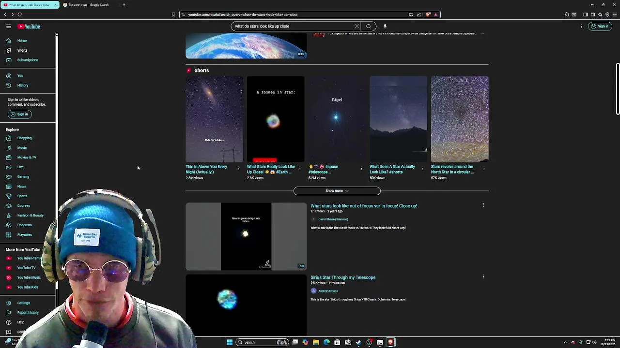Play the star-trails circular short thumbnail
Image resolution: width=620 pixels, height=348 pixels.
tap(460, 119)
